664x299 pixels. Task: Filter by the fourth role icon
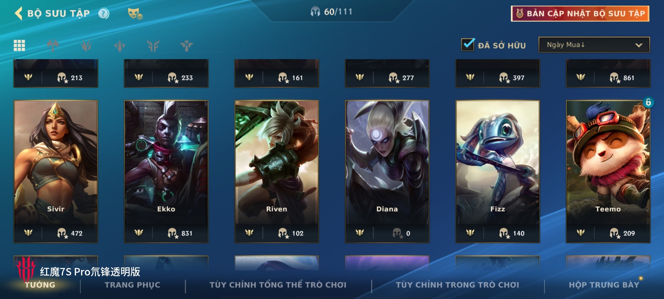coord(153,45)
